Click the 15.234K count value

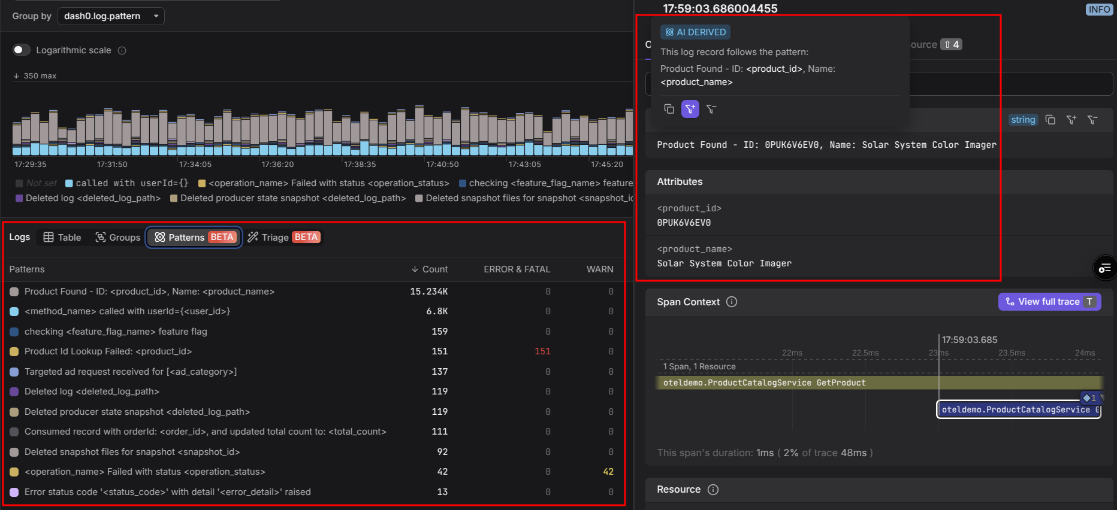(429, 292)
